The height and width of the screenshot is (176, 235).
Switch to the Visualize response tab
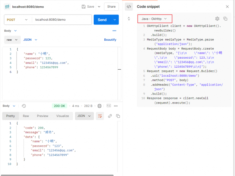pos(63,116)
